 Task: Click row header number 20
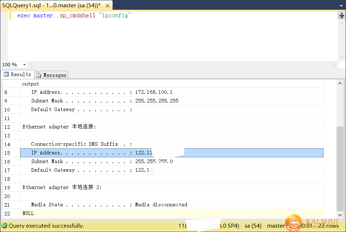[x=11, y=196]
